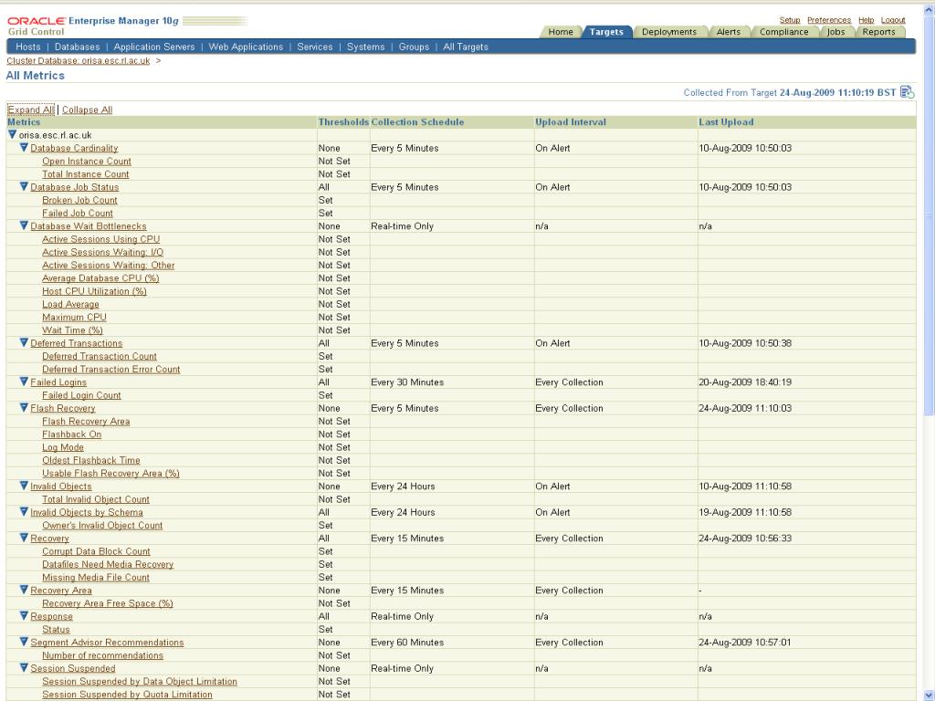Select All Targets subtab
Image resolution: width=935 pixels, height=701 pixels.
466,47
